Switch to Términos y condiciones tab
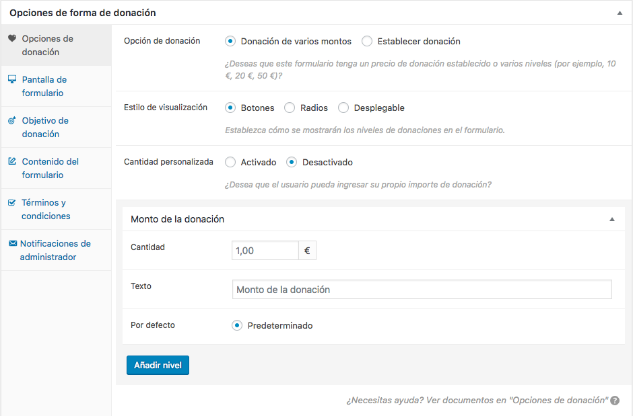The width and height of the screenshot is (633, 416). point(46,209)
